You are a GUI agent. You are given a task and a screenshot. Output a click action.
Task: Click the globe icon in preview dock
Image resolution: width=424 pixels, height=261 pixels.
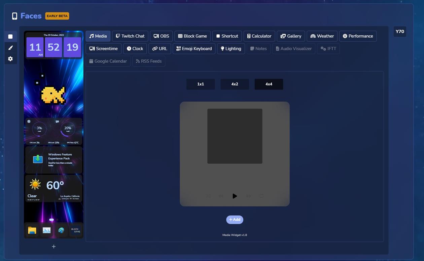(61, 230)
